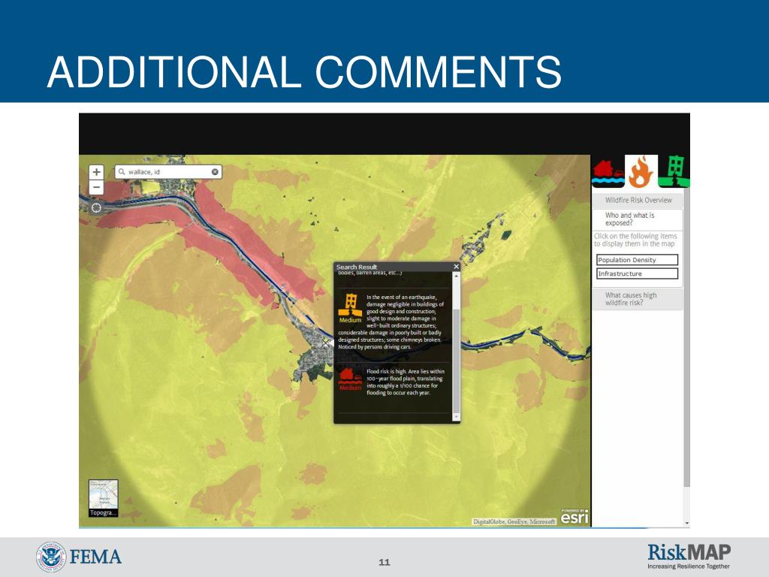Click into the wallace, id search field

pyautogui.click(x=168, y=172)
